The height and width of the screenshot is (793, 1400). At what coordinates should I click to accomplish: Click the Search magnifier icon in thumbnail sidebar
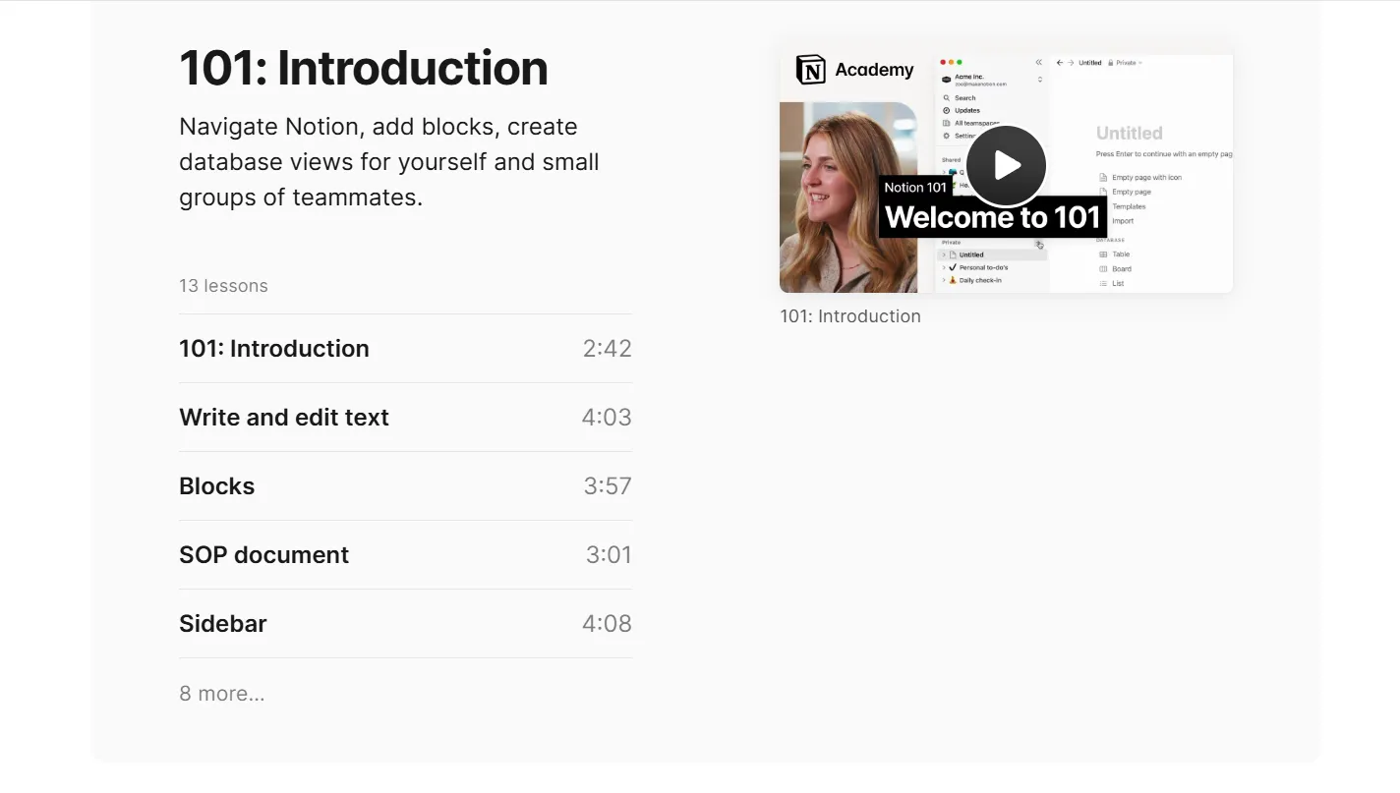946,98
